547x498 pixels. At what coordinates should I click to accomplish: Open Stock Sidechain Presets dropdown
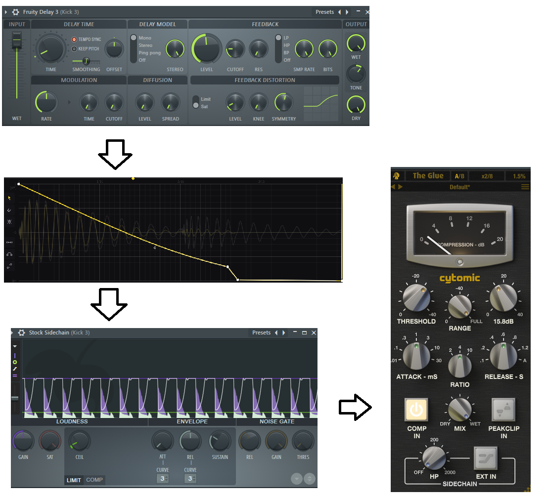pos(261,332)
